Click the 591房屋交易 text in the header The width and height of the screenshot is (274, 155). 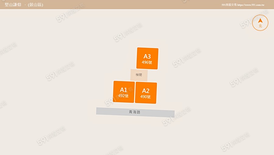(229, 5)
